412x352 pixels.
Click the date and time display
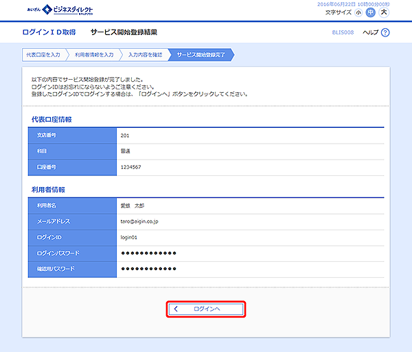click(354, 4)
